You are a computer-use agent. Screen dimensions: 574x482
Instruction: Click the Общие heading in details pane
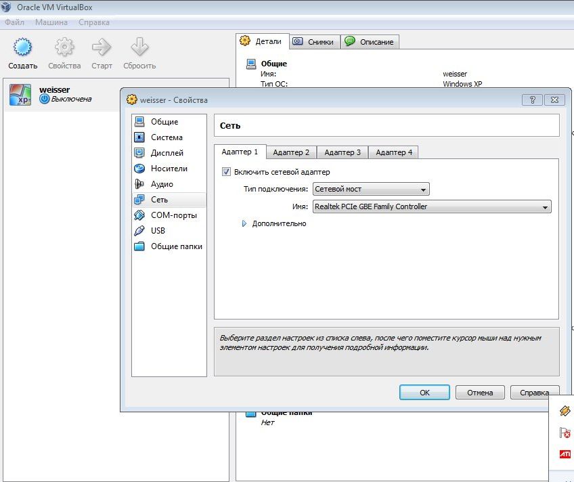(x=274, y=64)
